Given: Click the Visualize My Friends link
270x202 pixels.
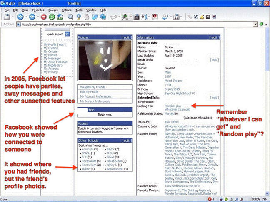Looking at the screenshot, I should tap(92, 87).
